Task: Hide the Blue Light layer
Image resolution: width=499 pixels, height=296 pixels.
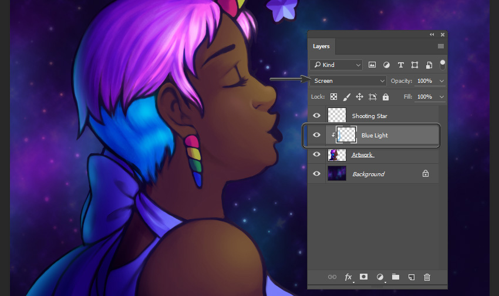Action: click(316, 134)
